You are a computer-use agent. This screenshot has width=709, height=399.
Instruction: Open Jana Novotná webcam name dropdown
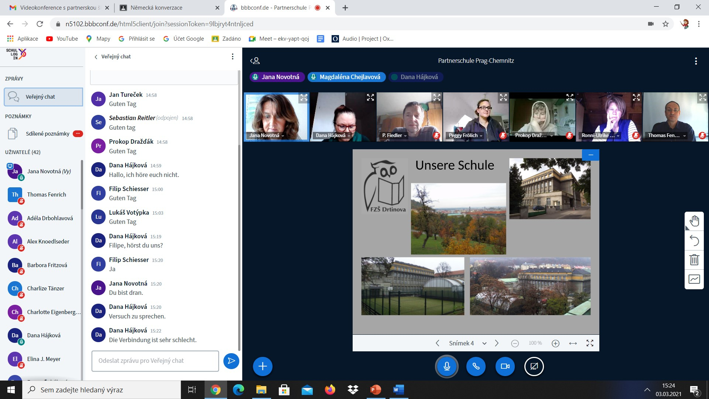[x=267, y=136]
